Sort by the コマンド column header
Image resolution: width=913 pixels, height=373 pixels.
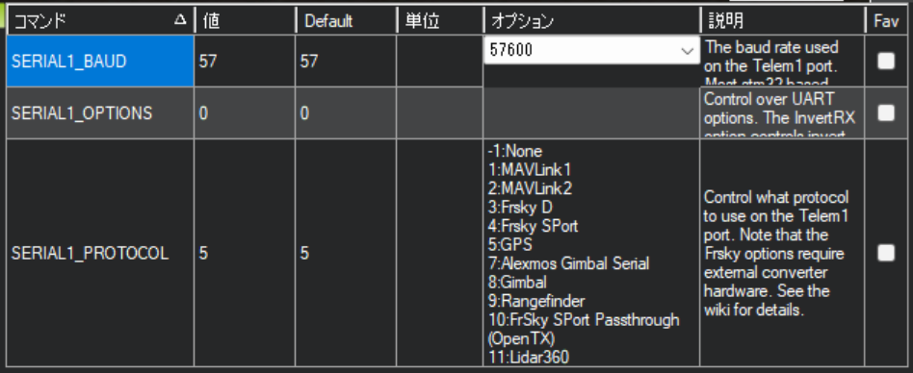pos(100,21)
